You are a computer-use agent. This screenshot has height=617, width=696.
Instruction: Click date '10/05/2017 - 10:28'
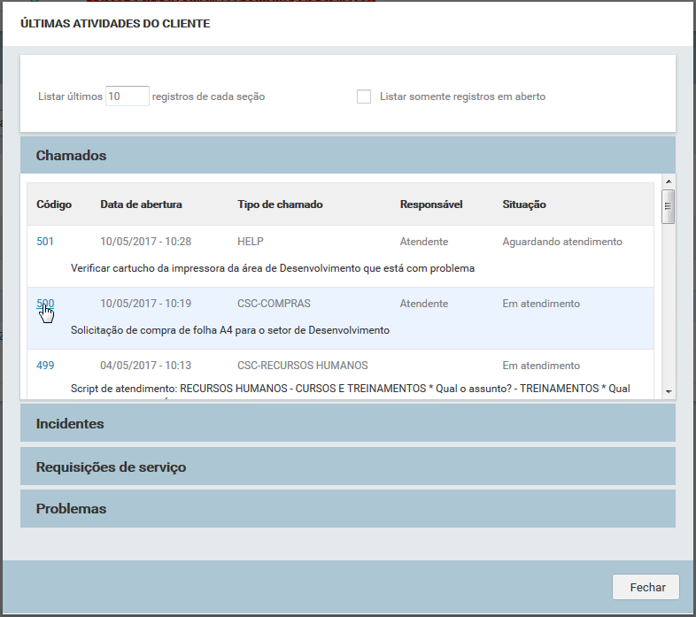[x=145, y=242]
